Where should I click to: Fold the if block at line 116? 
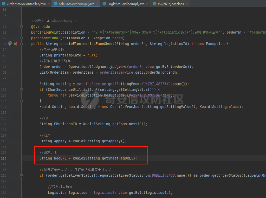(x=22, y=175)
